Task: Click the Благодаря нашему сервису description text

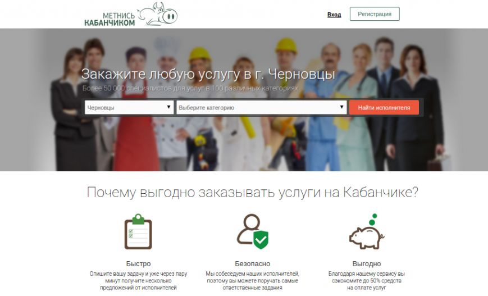Action: click(367, 281)
